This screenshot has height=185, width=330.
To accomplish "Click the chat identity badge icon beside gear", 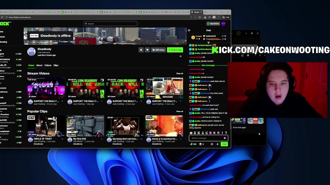I will tap(212, 144).
